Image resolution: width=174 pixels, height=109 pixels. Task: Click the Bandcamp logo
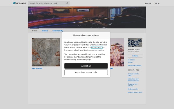pyautogui.click(x=19, y=3)
